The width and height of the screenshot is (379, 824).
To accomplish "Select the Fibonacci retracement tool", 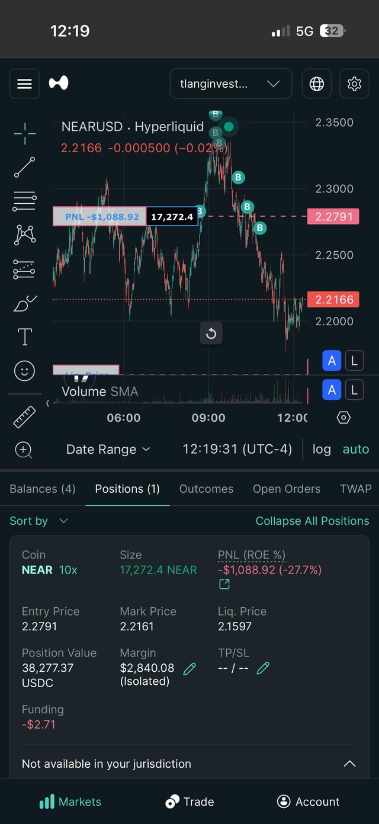I will coord(24,201).
